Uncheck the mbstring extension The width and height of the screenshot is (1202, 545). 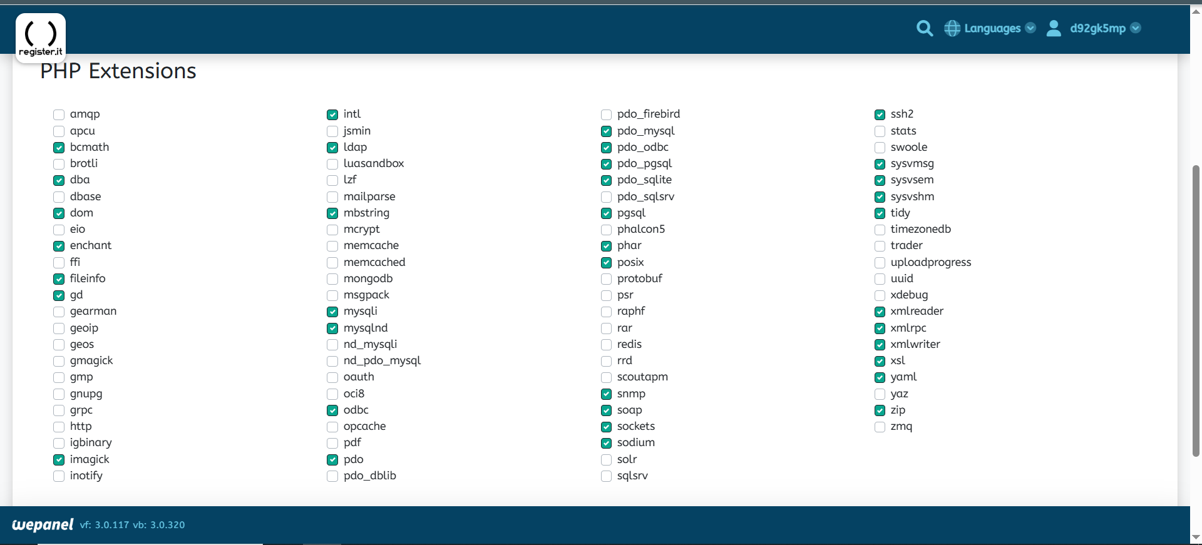pyautogui.click(x=332, y=213)
